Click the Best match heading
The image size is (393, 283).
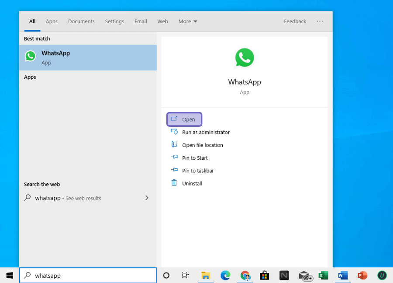pos(37,38)
